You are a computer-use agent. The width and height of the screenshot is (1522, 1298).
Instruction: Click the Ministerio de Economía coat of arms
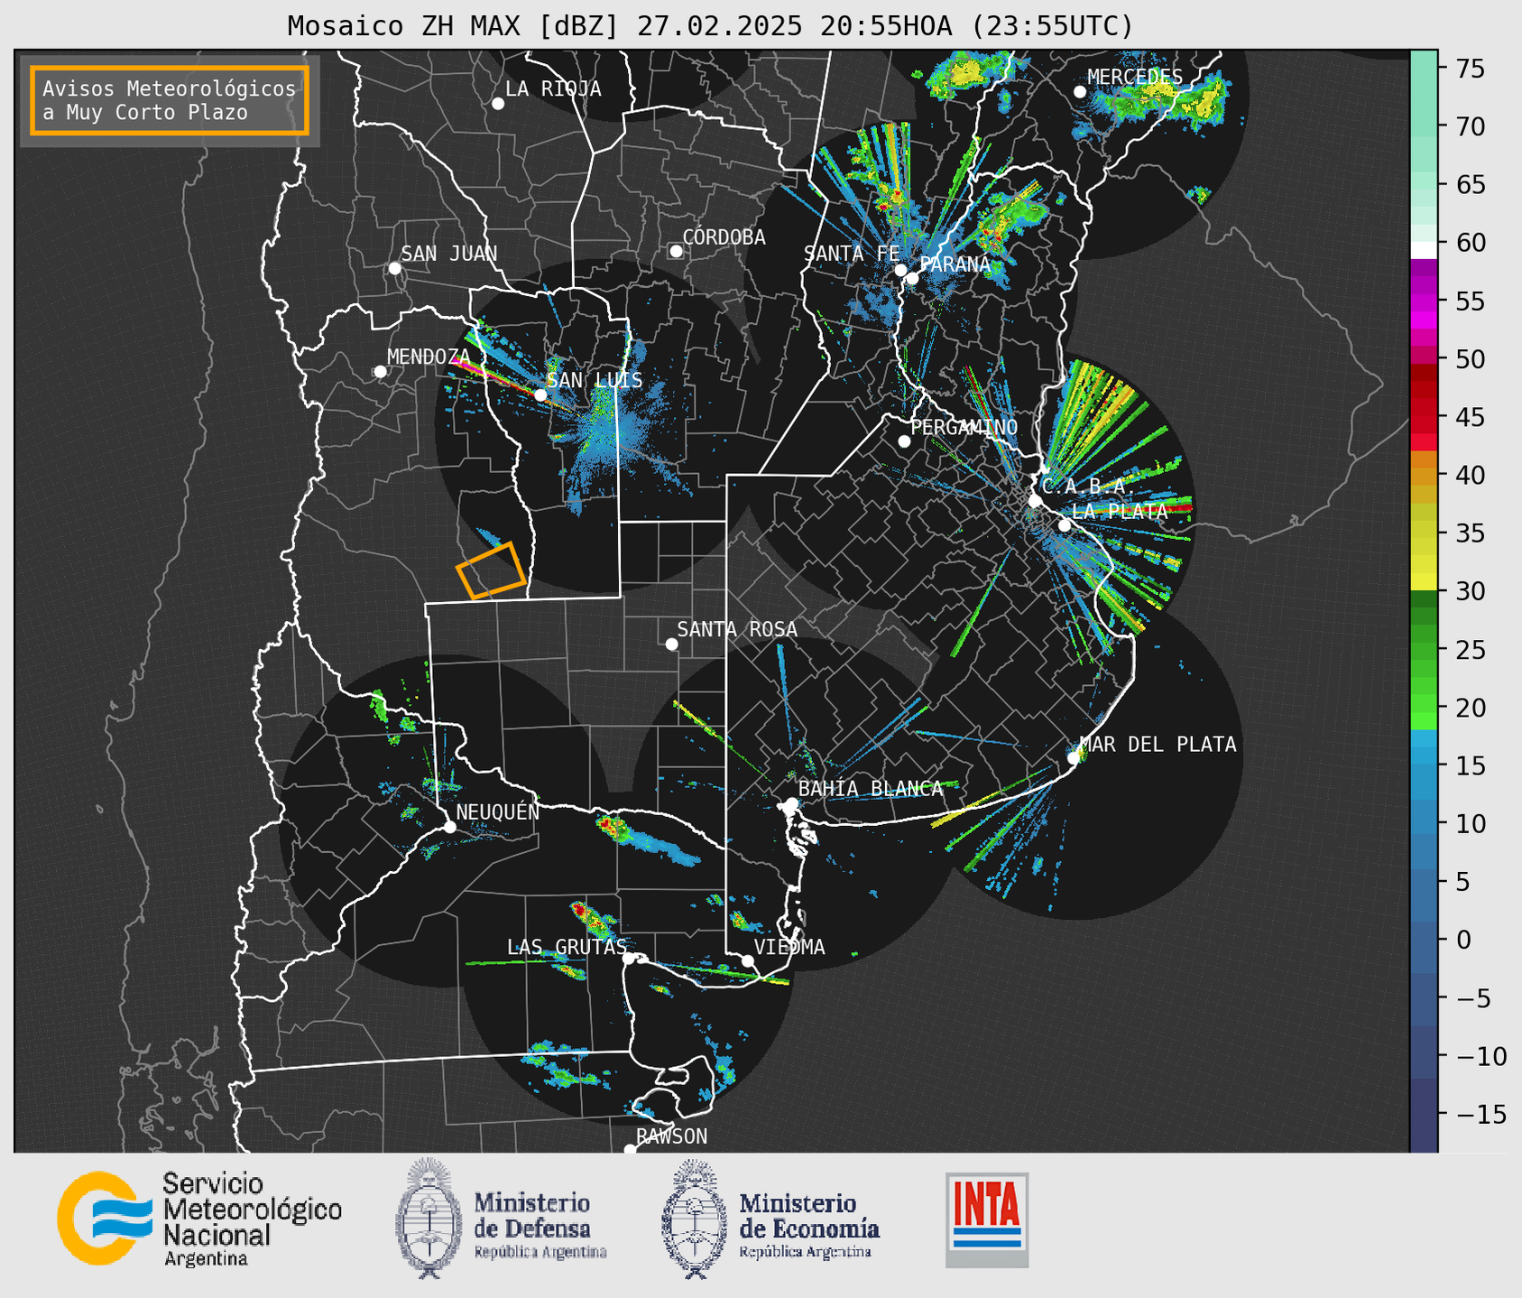pos(693,1219)
